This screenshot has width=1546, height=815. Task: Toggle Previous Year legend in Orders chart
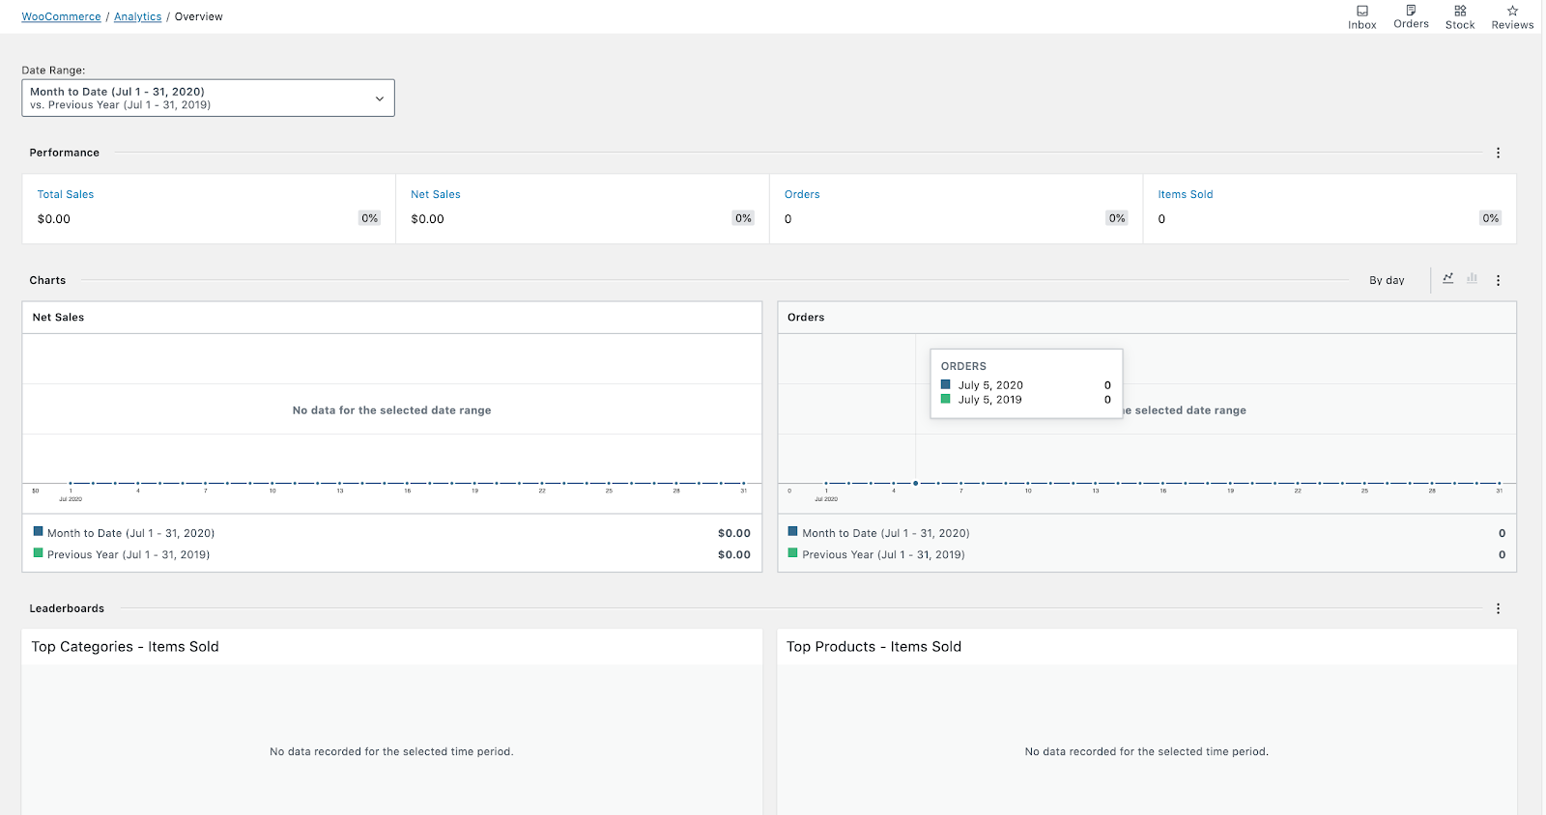click(x=1147, y=554)
